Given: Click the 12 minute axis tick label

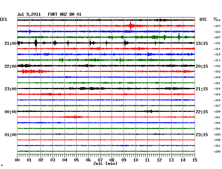Looking at the screenshot, I should [x=159, y=160].
